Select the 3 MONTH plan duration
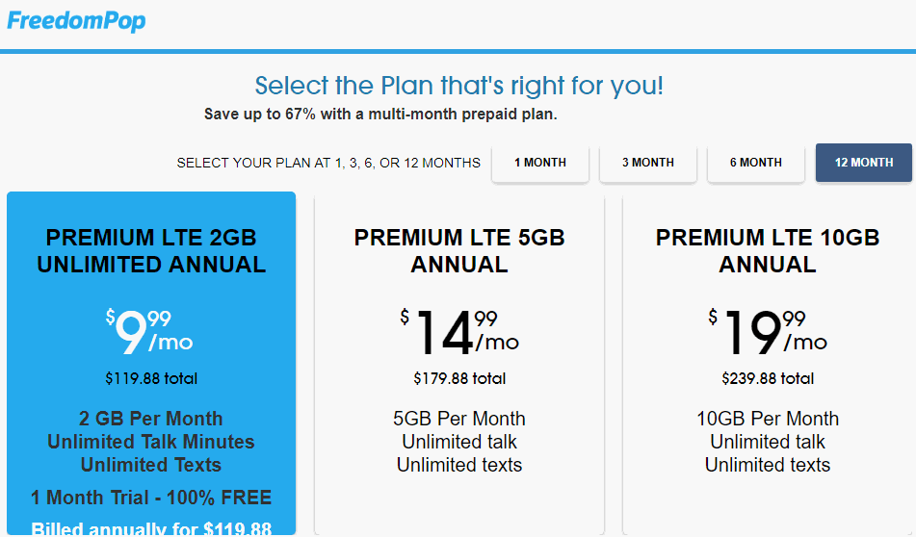This screenshot has height=537, width=916. coord(648,163)
